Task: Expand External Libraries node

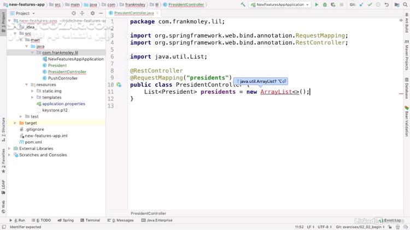Action: pos(9,149)
